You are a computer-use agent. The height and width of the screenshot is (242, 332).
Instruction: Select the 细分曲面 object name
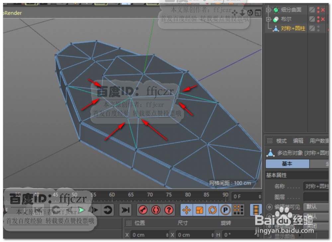[291, 10]
